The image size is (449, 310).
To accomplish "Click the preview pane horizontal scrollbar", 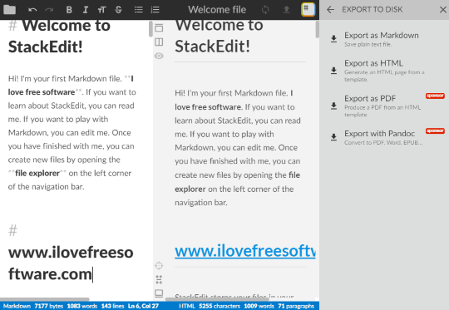I will [x=217, y=299].
